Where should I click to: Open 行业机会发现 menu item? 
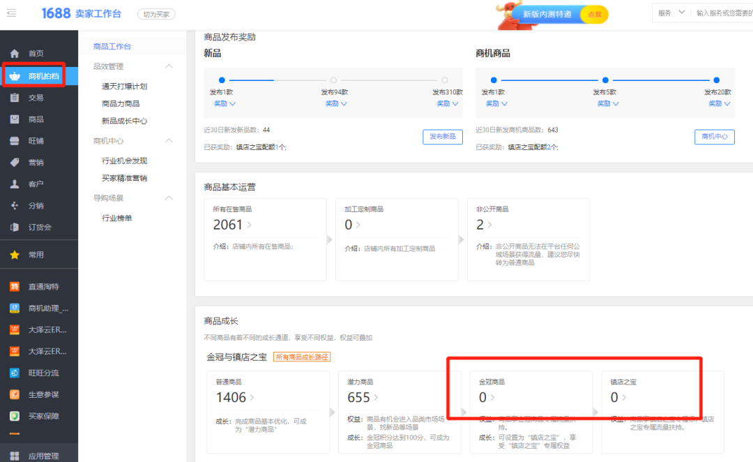(x=124, y=161)
